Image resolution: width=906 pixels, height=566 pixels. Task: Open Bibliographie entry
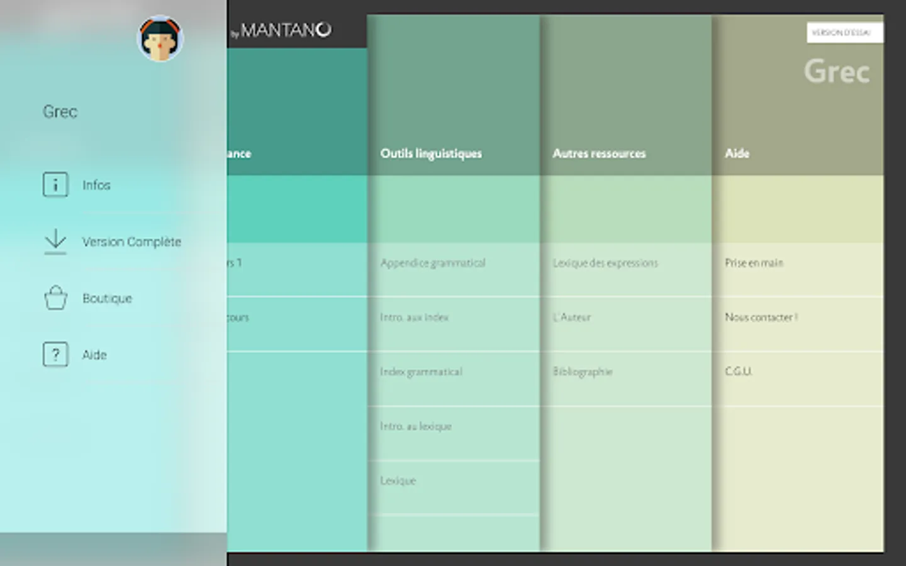pyautogui.click(x=583, y=372)
